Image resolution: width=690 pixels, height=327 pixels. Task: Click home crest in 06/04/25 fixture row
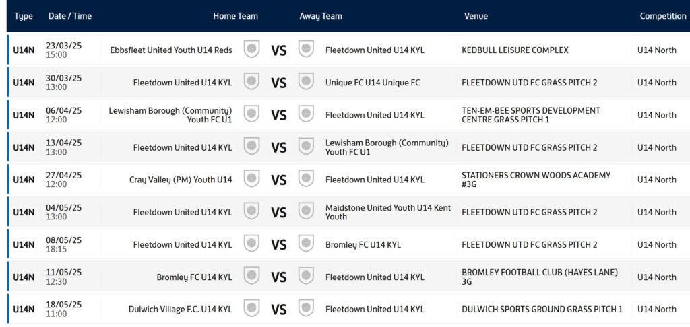(252, 114)
